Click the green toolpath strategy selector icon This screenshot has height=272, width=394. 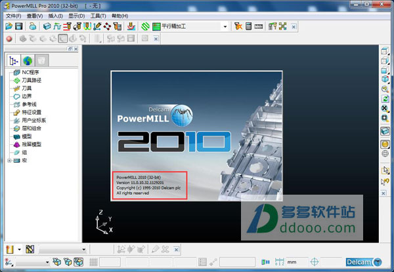(x=156, y=26)
